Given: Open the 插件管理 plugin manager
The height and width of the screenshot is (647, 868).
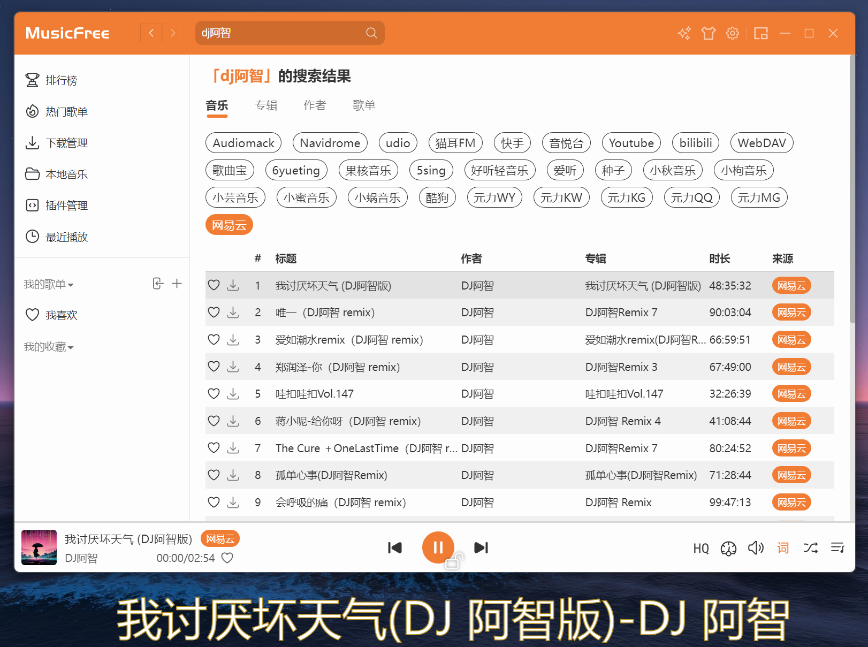Looking at the screenshot, I should pos(66,205).
